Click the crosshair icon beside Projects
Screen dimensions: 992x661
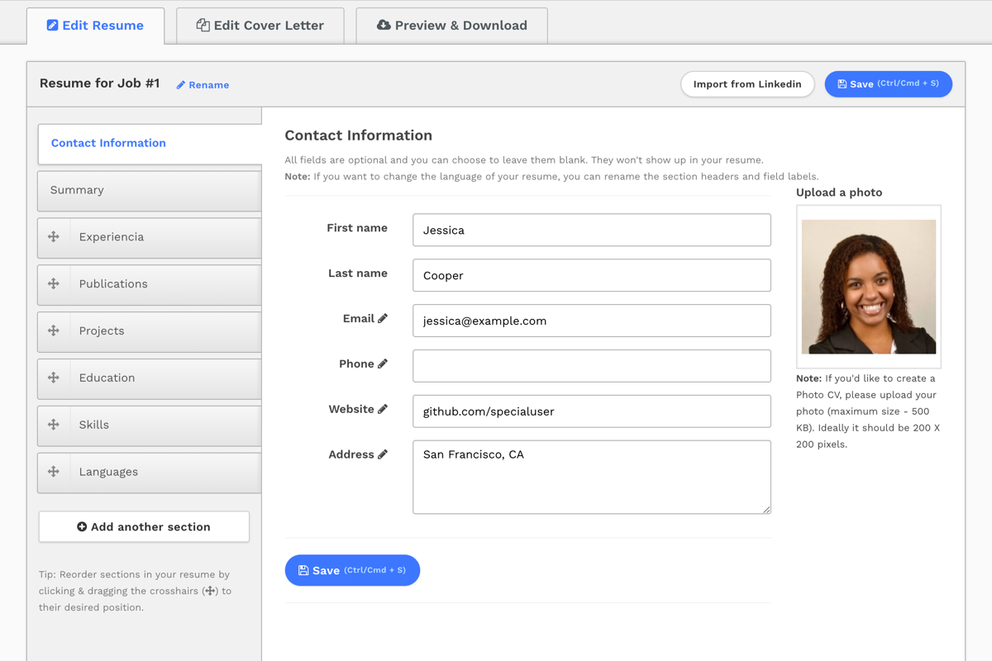(x=54, y=330)
